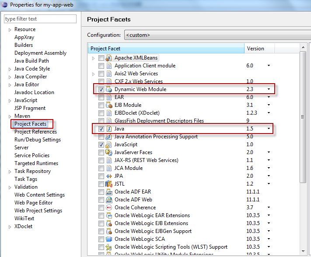Click the Application Client module document icon
Viewport: 311px width, 257px height.
[109, 66]
